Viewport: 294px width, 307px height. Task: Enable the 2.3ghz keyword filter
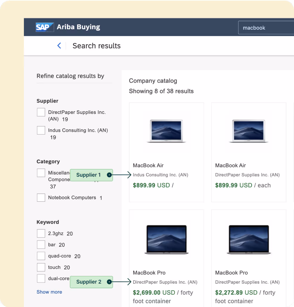[41, 233]
